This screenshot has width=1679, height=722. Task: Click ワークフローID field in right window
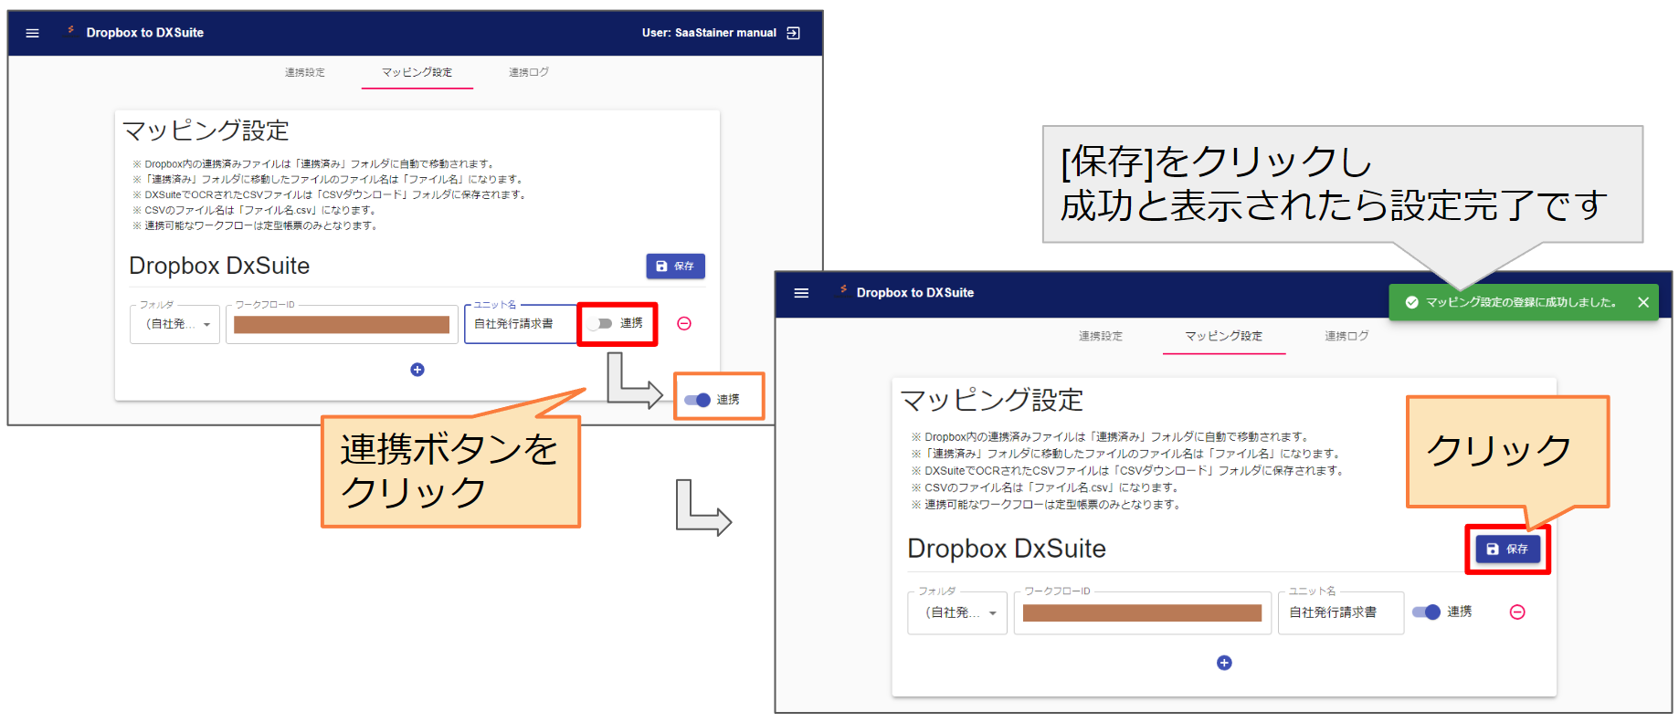pos(1142,612)
